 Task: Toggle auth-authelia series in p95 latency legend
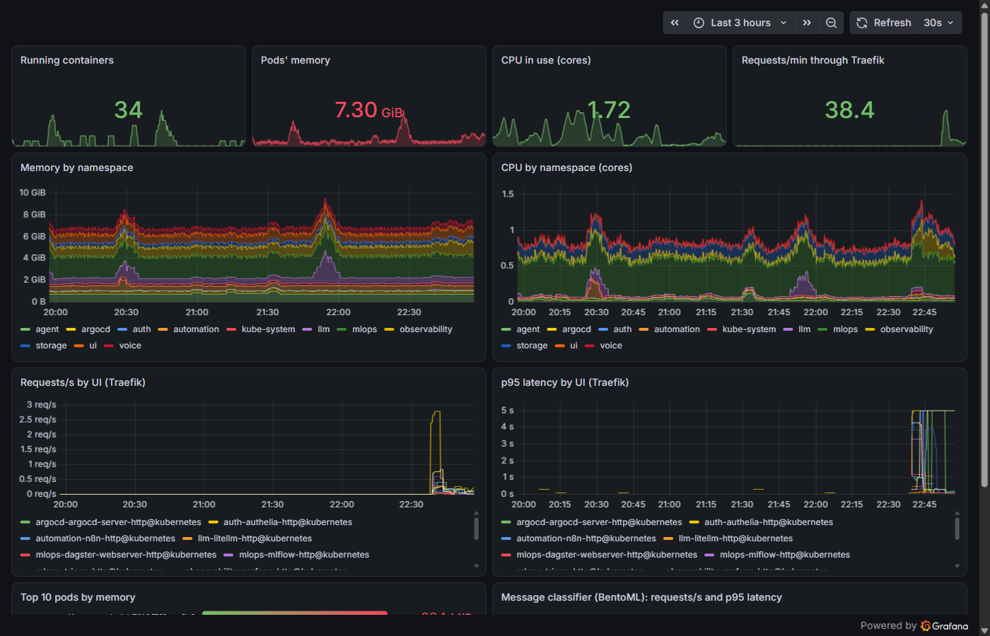pos(769,522)
